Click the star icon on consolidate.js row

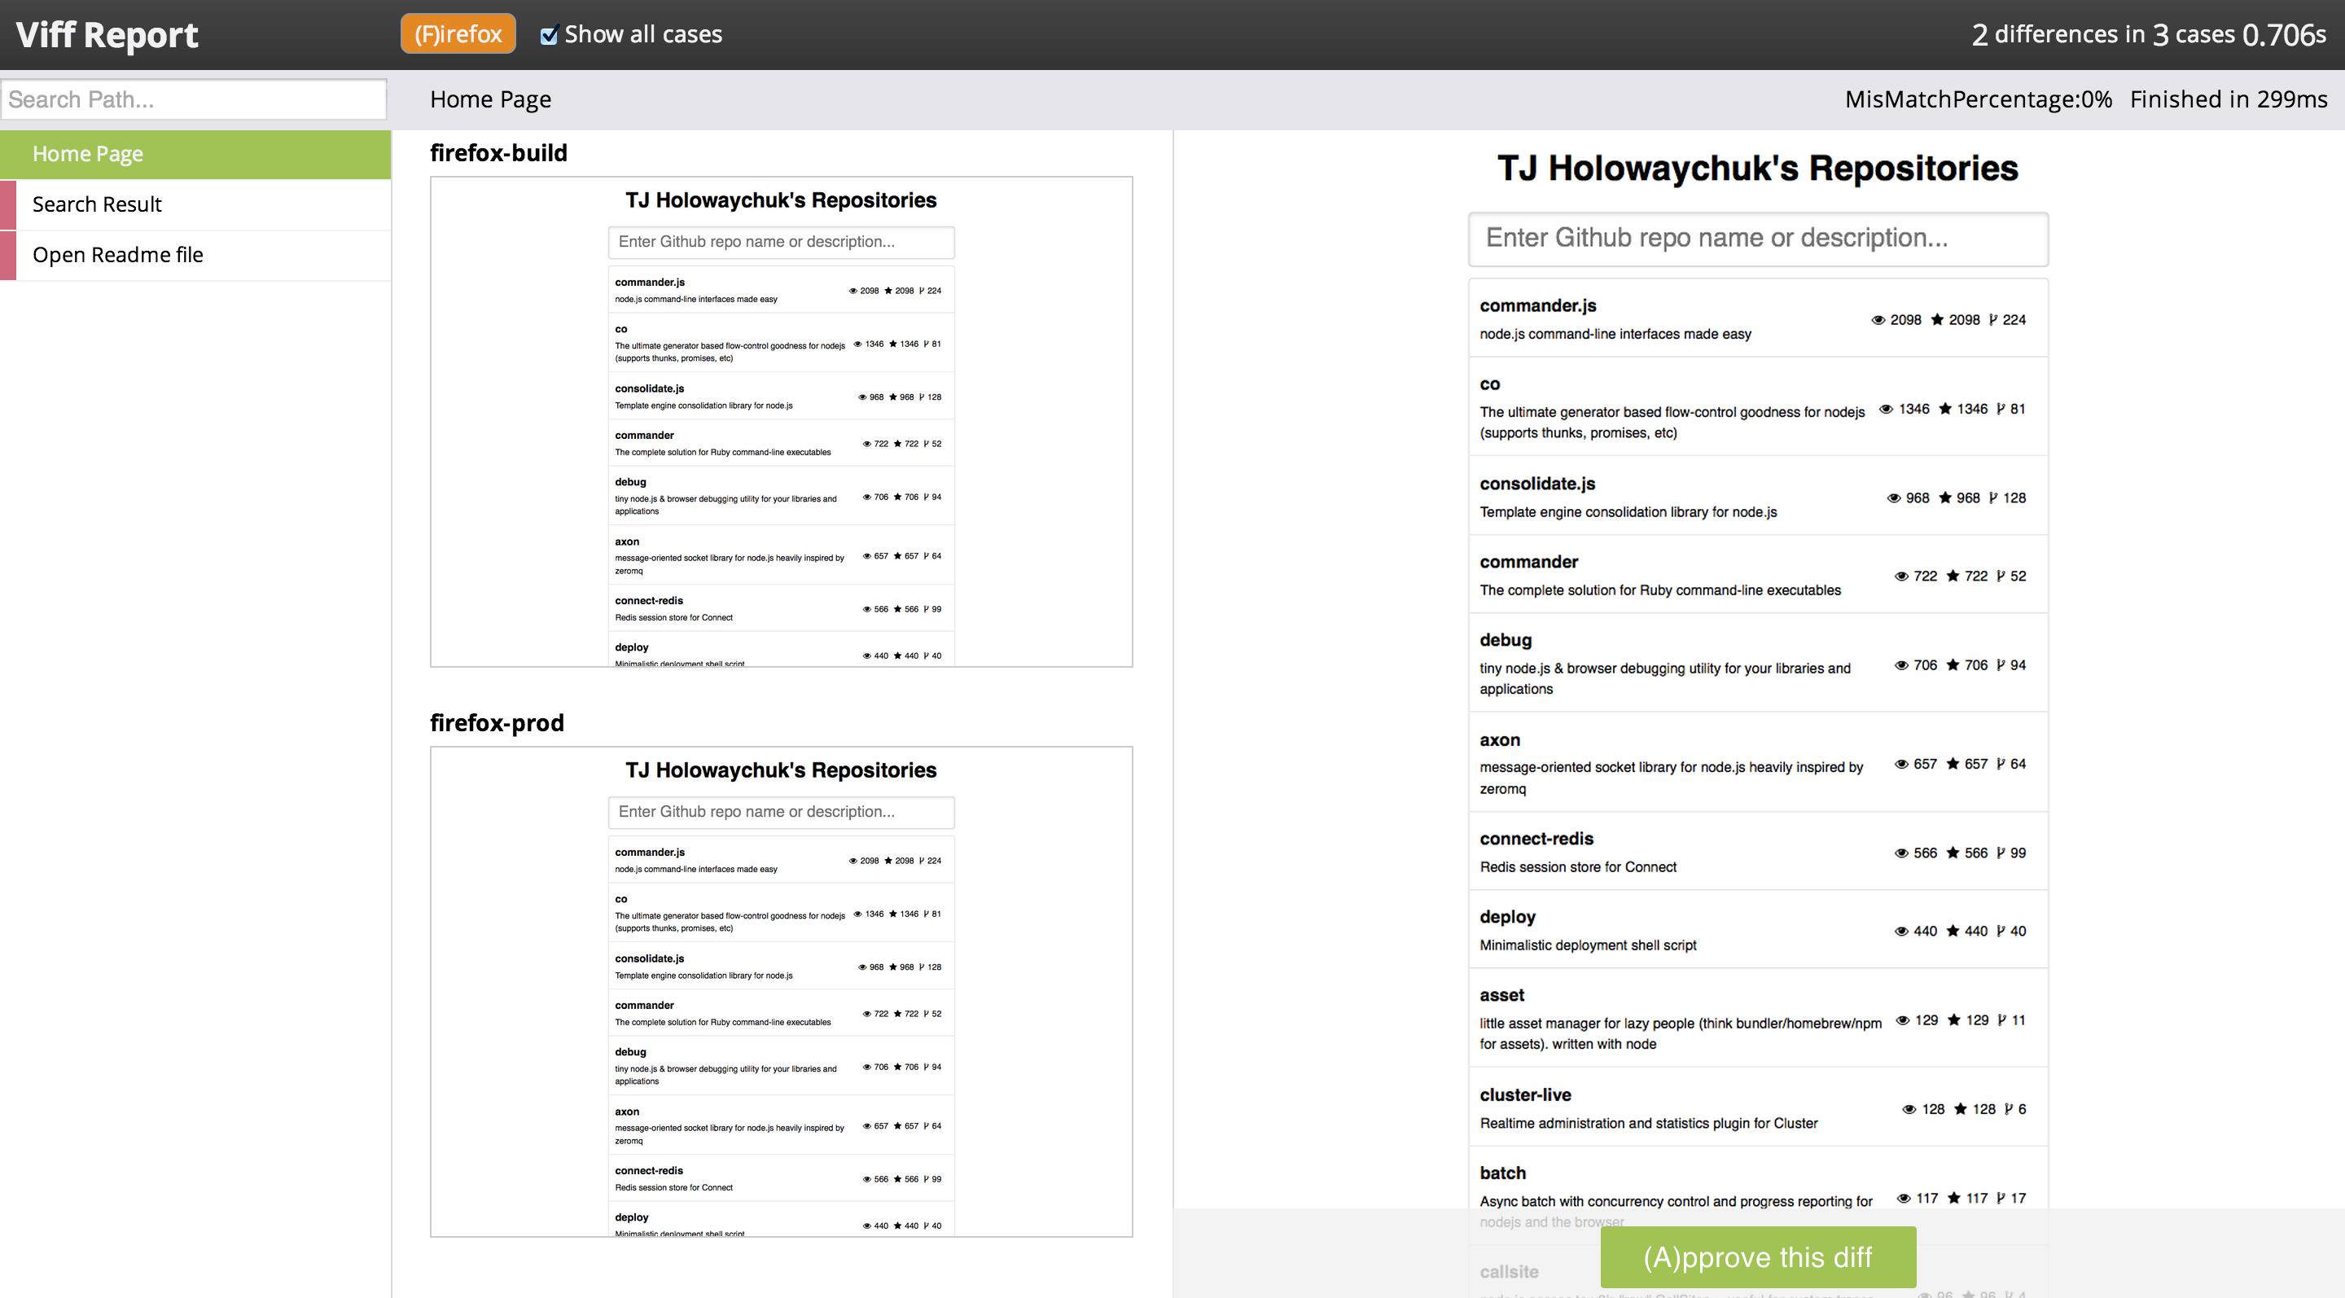[x=1945, y=498]
